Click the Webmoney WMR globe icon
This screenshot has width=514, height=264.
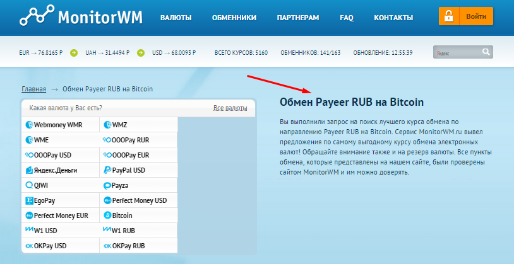pos(30,125)
